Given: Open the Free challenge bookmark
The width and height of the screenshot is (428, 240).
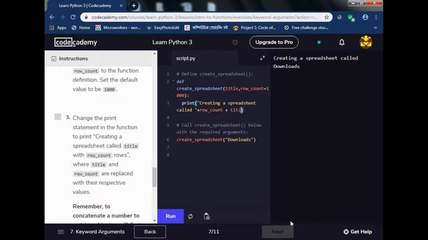Looking at the screenshot, I should [x=306, y=28].
